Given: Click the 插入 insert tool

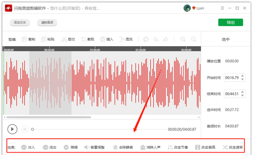Looking at the screenshot, I should tap(107, 39).
